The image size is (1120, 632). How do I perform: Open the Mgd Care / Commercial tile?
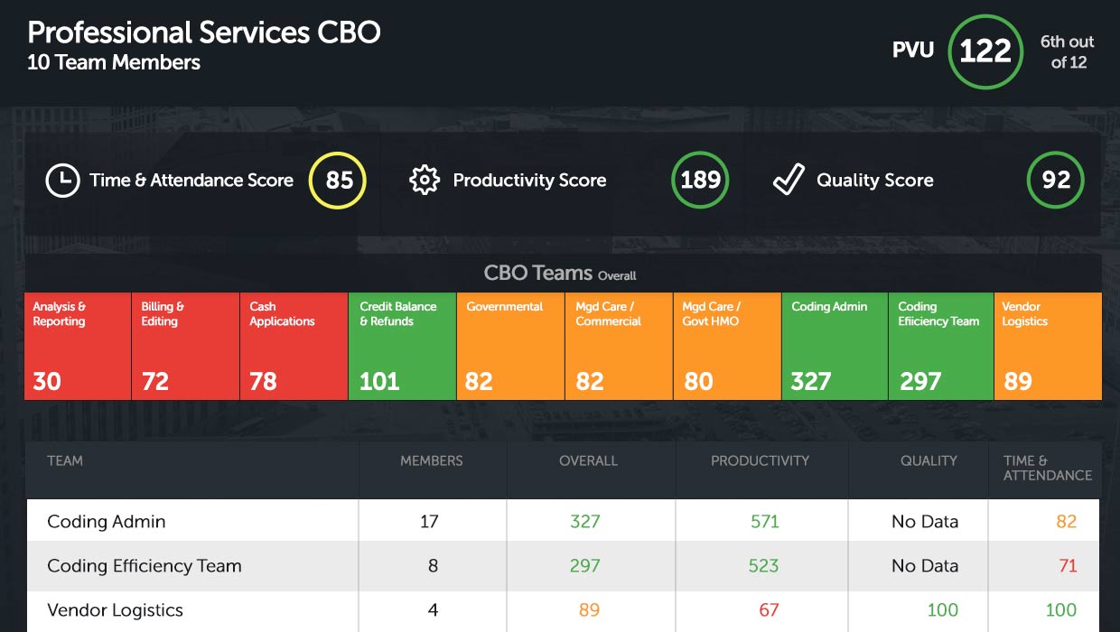click(619, 346)
